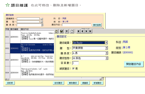This screenshot has height=94, width=145.
Task: Click question text 'Tracy is a basketball player'
Action: 31,33
